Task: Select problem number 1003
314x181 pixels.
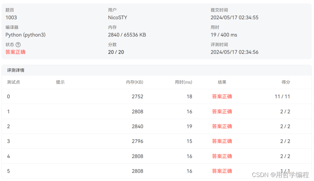Action: (x=11, y=18)
